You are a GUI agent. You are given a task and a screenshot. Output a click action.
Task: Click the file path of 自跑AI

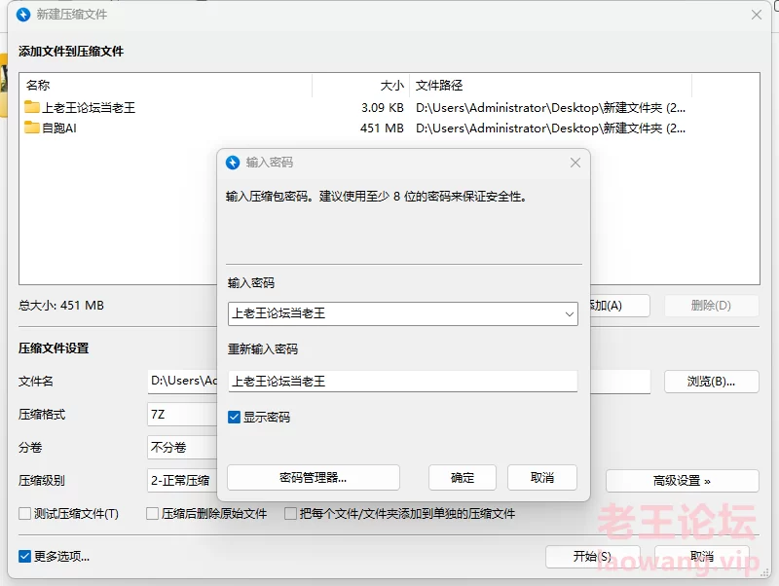550,128
